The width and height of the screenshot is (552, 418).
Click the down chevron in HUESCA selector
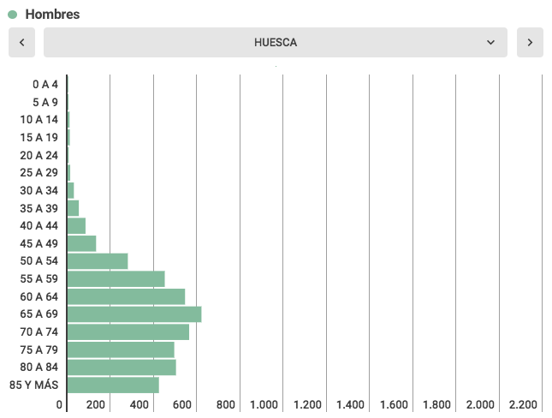click(490, 42)
